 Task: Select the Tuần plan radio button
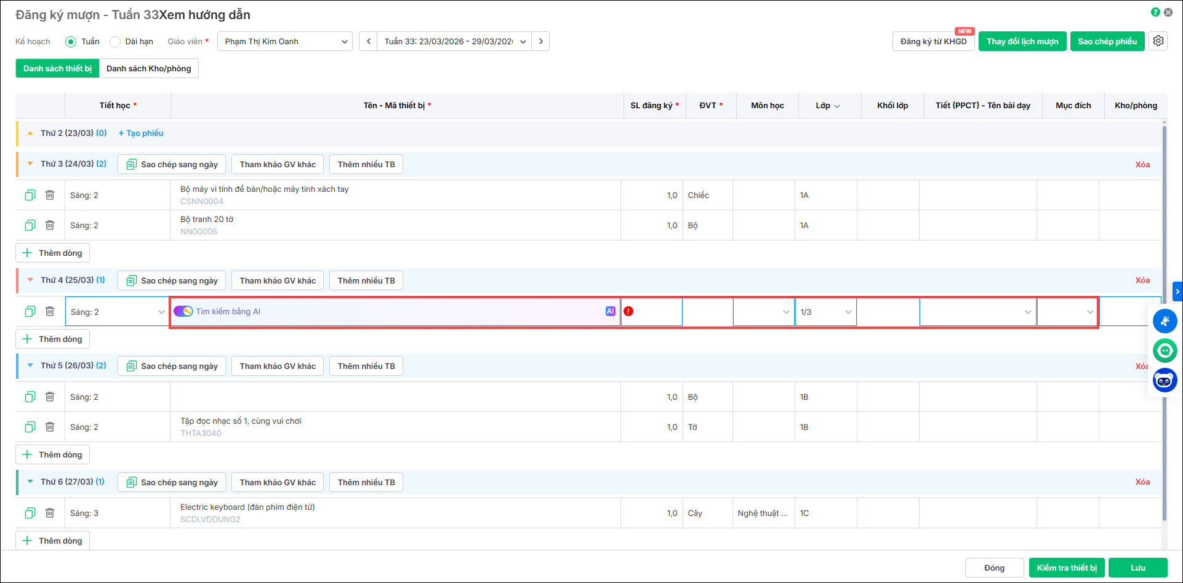[71, 42]
